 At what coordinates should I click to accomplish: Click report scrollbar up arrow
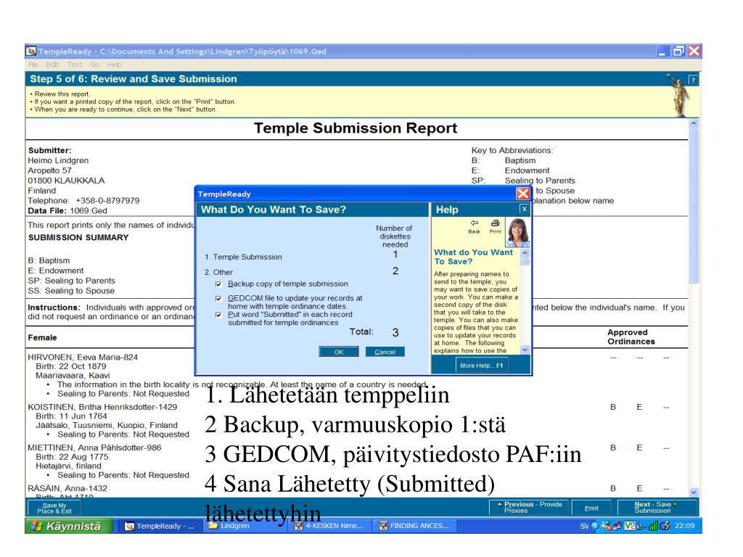pyautogui.click(x=694, y=123)
